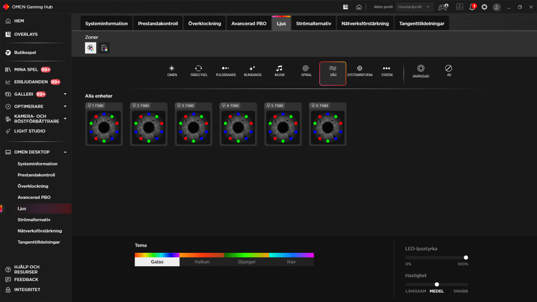Enable the SYSTEMINFORM lighting mode
This screenshot has height=302, width=537.
click(x=361, y=71)
